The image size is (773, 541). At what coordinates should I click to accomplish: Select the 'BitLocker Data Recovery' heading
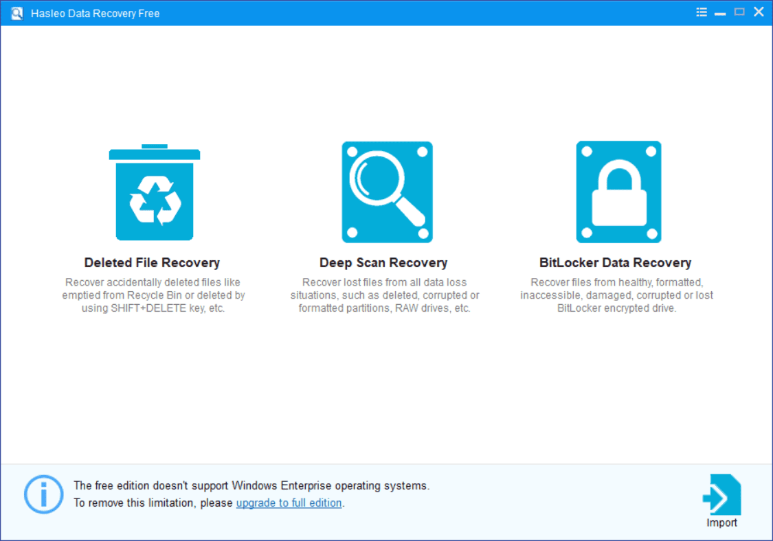click(x=615, y=263)
